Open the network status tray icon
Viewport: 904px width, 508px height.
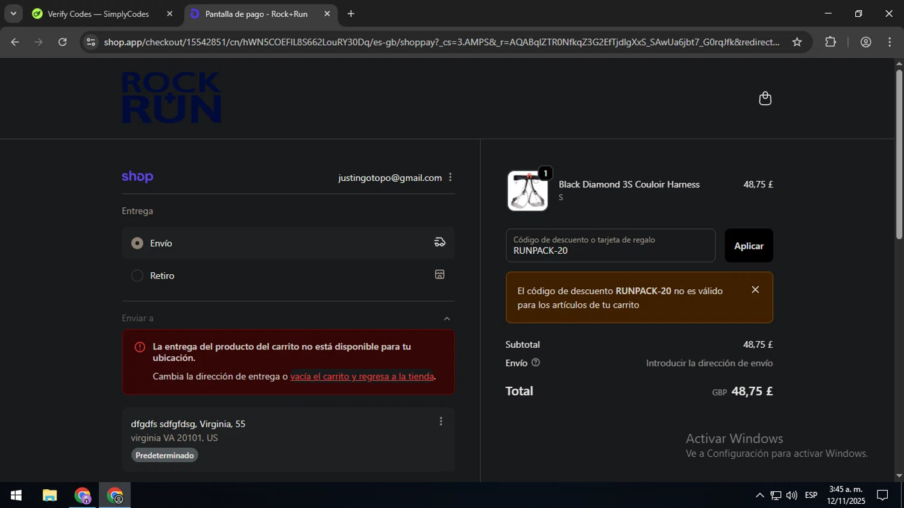776,495
